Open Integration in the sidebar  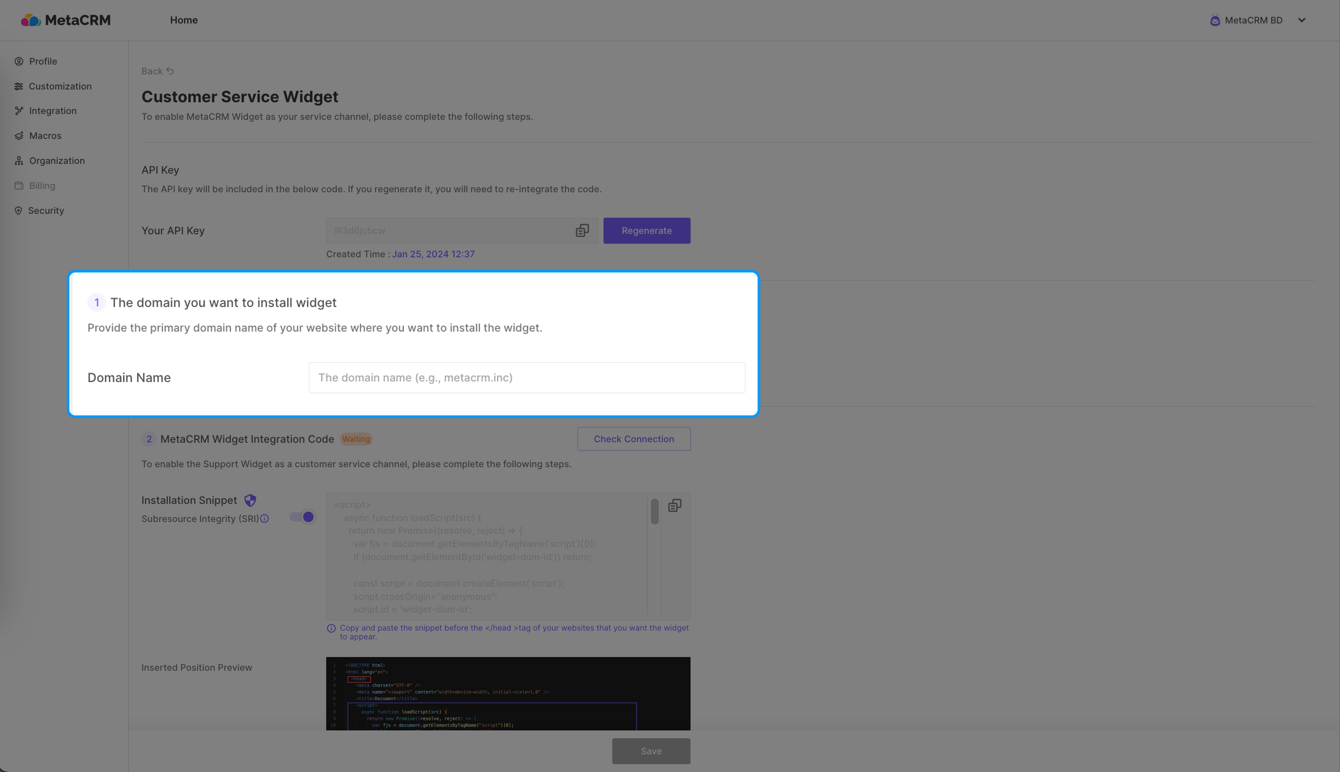coord(53,111)
